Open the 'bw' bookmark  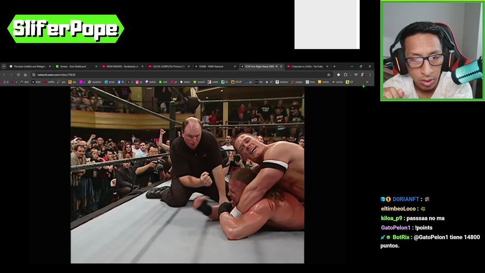coord(259,82)
